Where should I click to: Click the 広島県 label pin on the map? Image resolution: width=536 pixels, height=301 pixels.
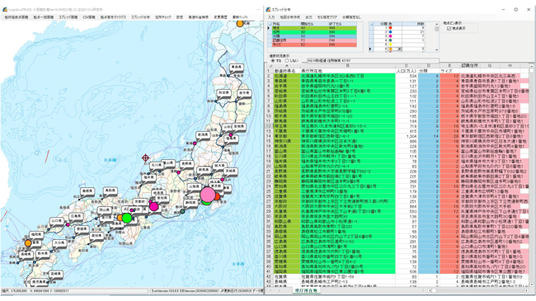[76, 217]
